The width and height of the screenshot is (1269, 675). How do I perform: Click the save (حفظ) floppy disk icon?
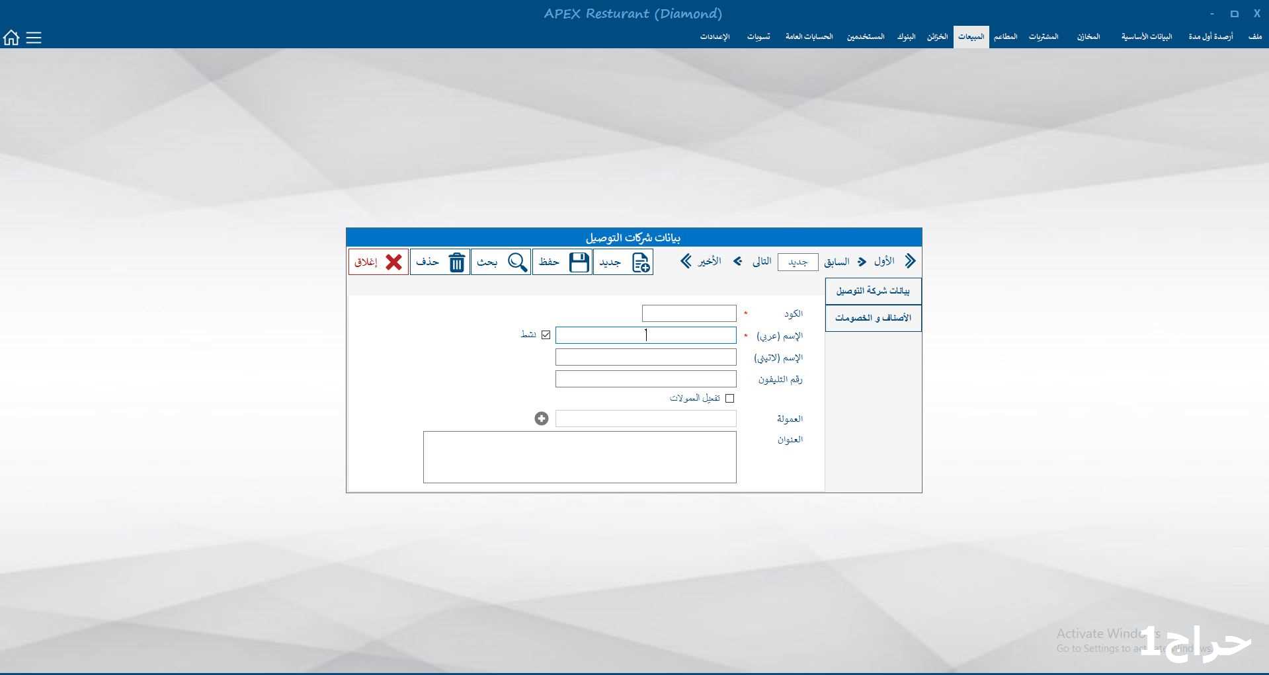pos(579,262)
